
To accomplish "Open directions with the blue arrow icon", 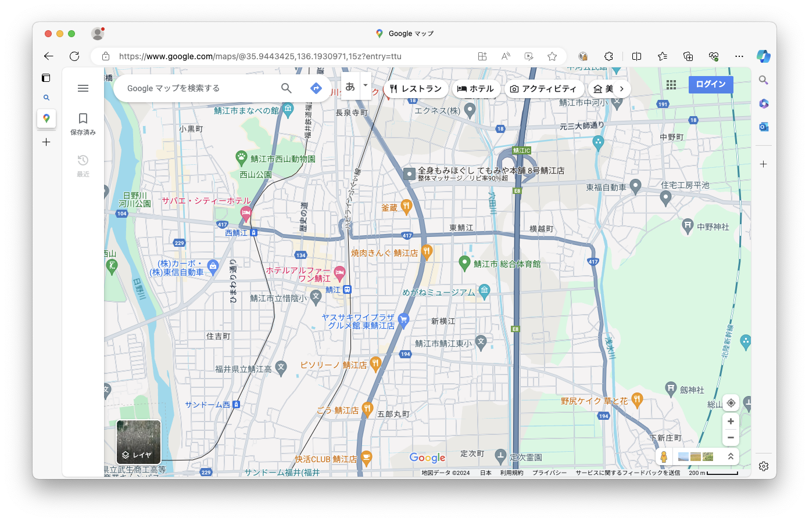I will (x=316, y=88).
